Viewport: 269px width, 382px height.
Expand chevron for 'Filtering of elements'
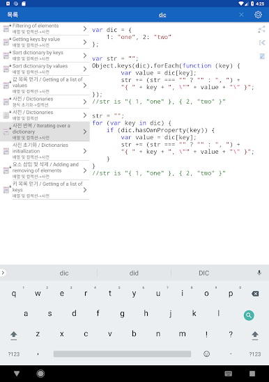tap(85, 29)
